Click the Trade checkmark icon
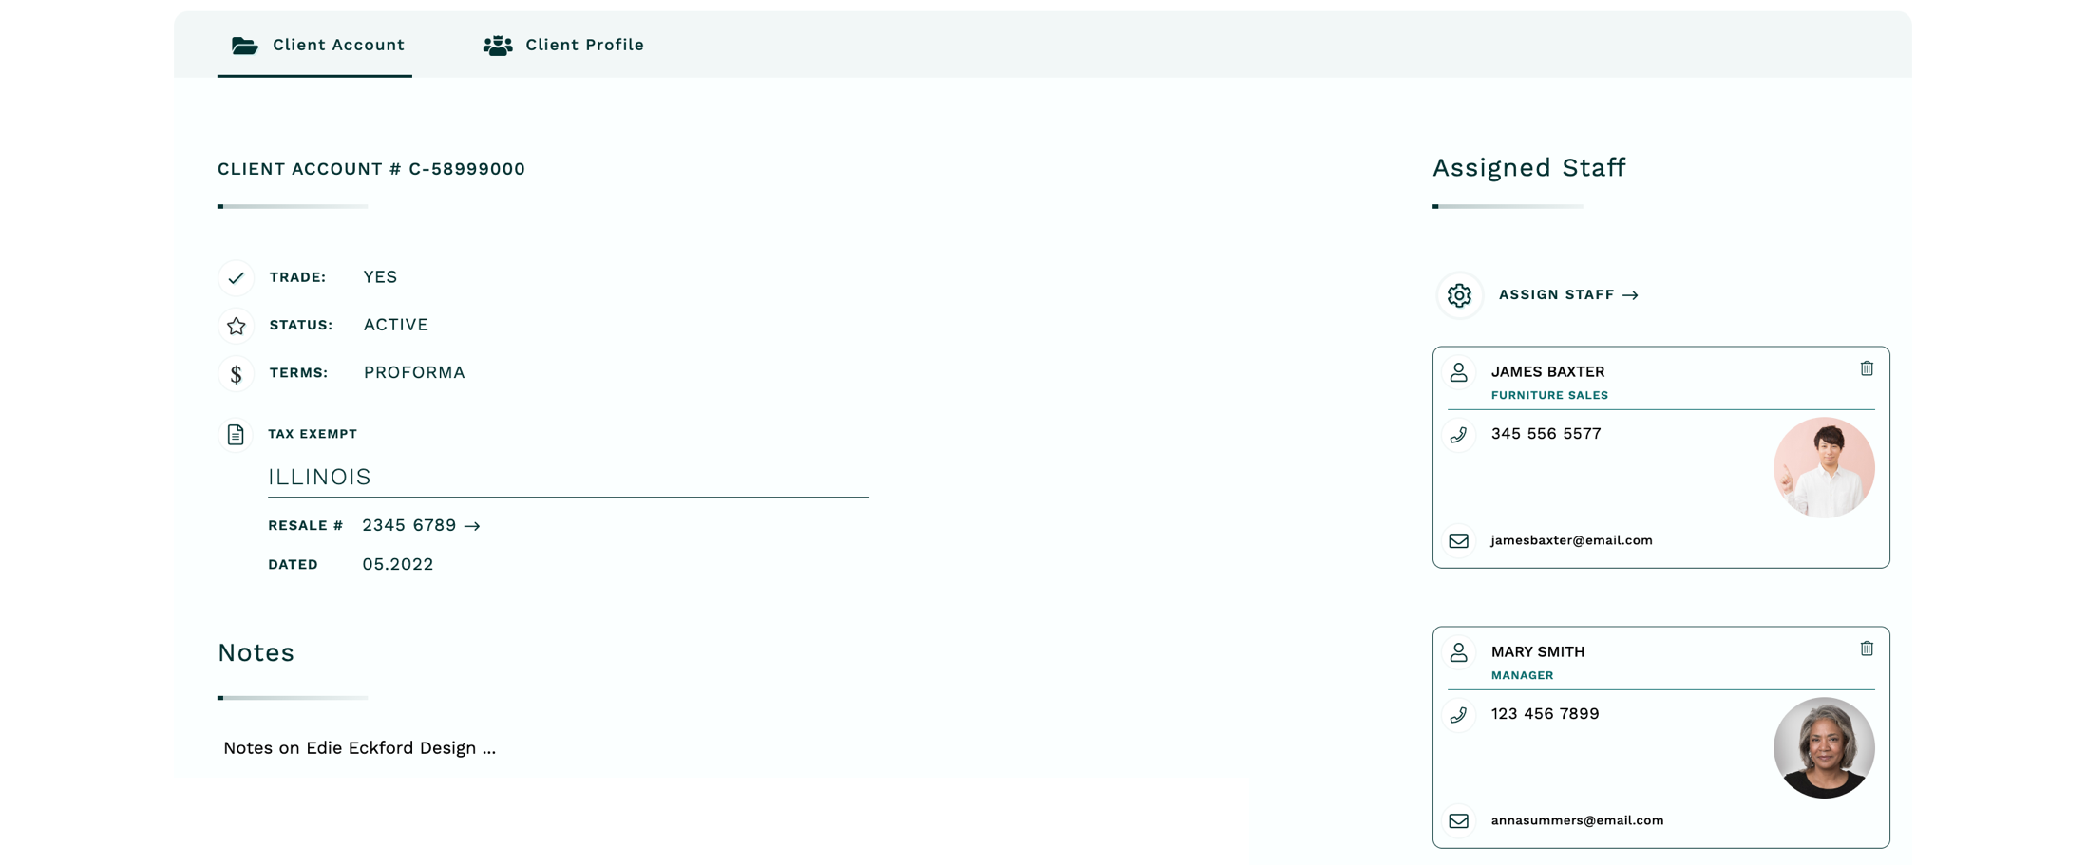This screenshot has height=865, width=2087. click(x=236, y=278)
